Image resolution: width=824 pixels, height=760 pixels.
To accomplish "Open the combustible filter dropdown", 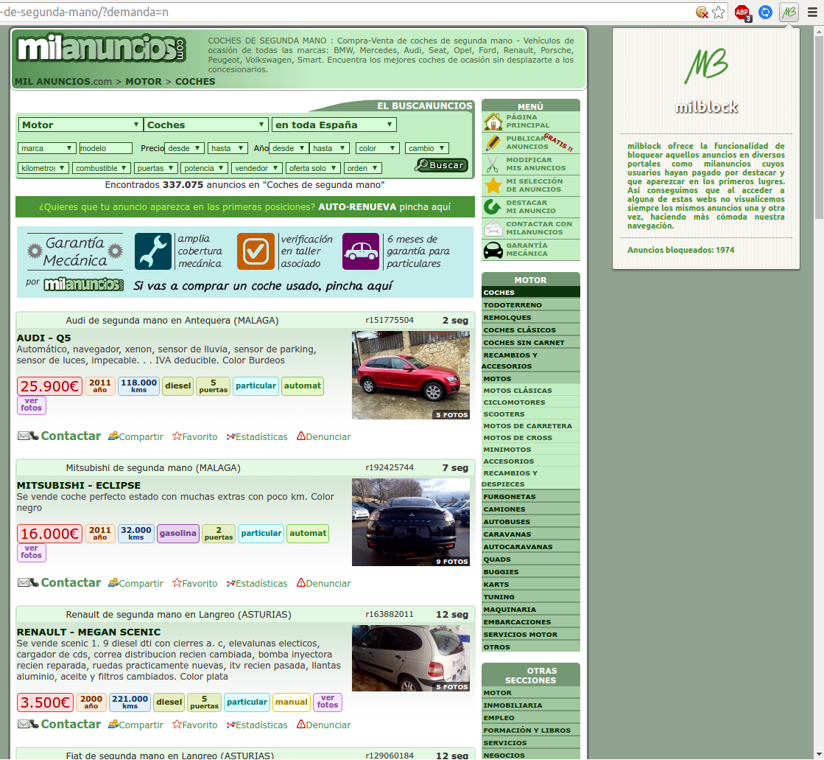I will click(x=102, y=168).
